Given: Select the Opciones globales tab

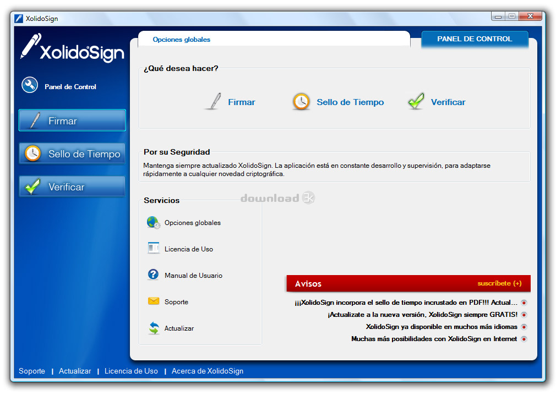Looking at the screenshot, I should pos(182,40).
